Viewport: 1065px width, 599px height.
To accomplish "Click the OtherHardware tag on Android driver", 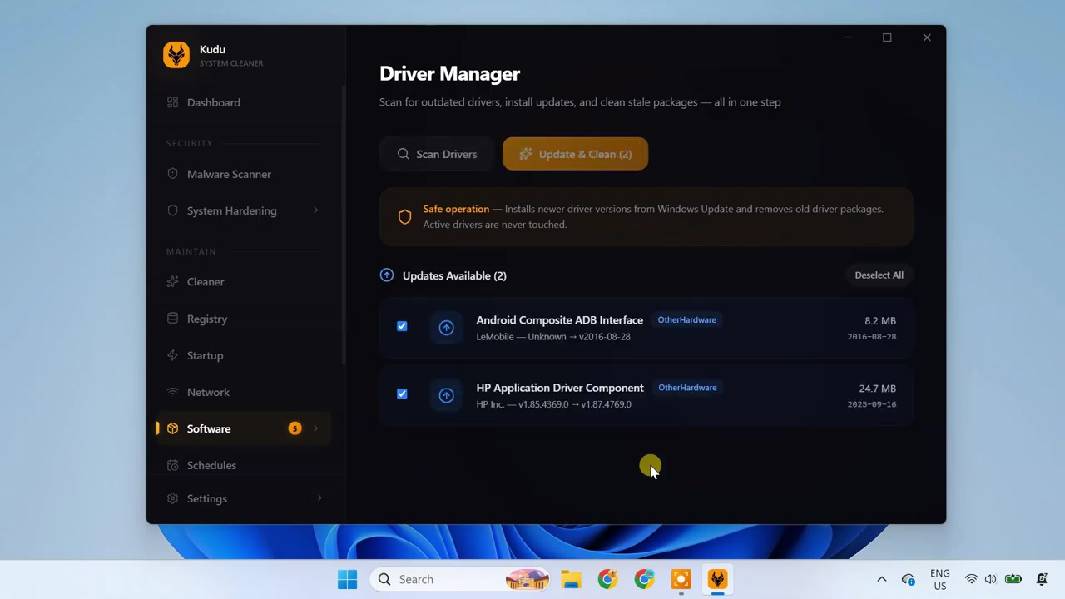I will (x=687, y=319).
